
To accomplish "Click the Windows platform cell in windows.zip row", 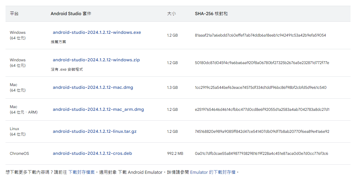I will coord(18,63).
